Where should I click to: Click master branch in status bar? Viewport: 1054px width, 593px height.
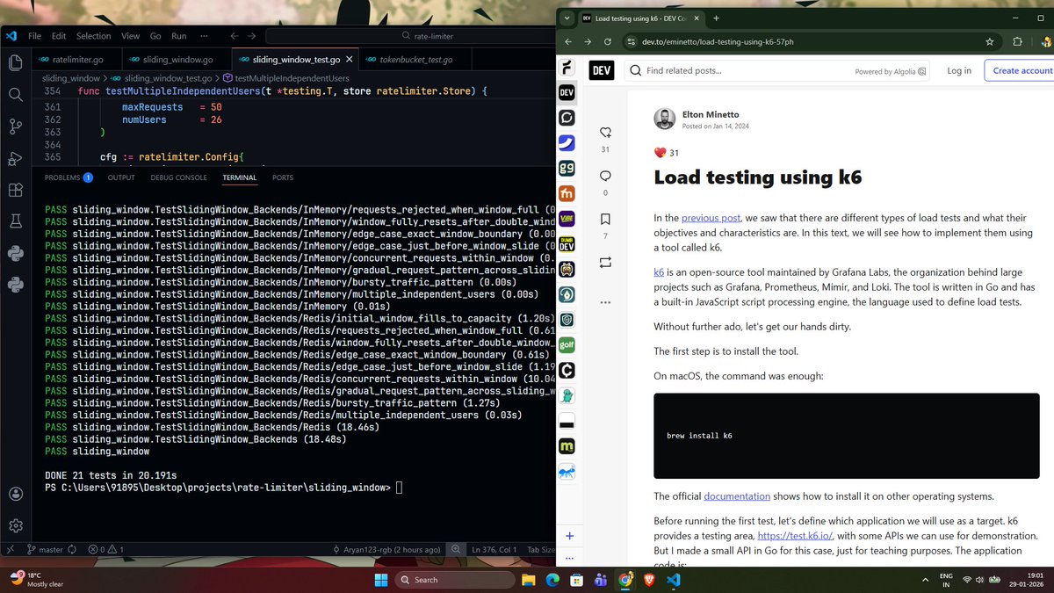(45, 549)
